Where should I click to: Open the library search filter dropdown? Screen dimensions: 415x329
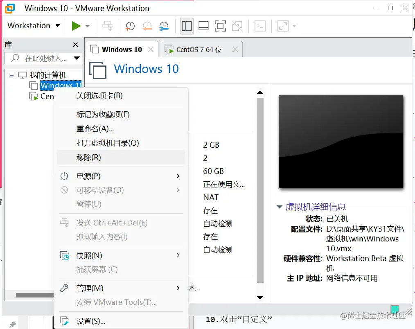pyautogui.click(x=77, y=58)
